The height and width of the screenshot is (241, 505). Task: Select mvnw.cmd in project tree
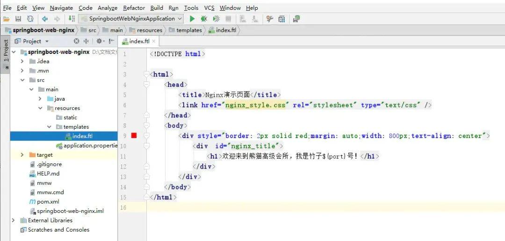point(46,192)
